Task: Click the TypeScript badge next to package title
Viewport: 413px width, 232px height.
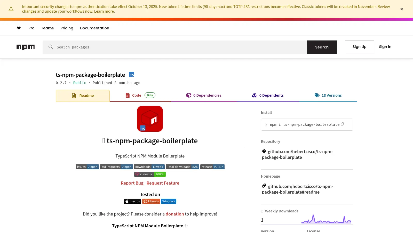Action: [132, 74]
